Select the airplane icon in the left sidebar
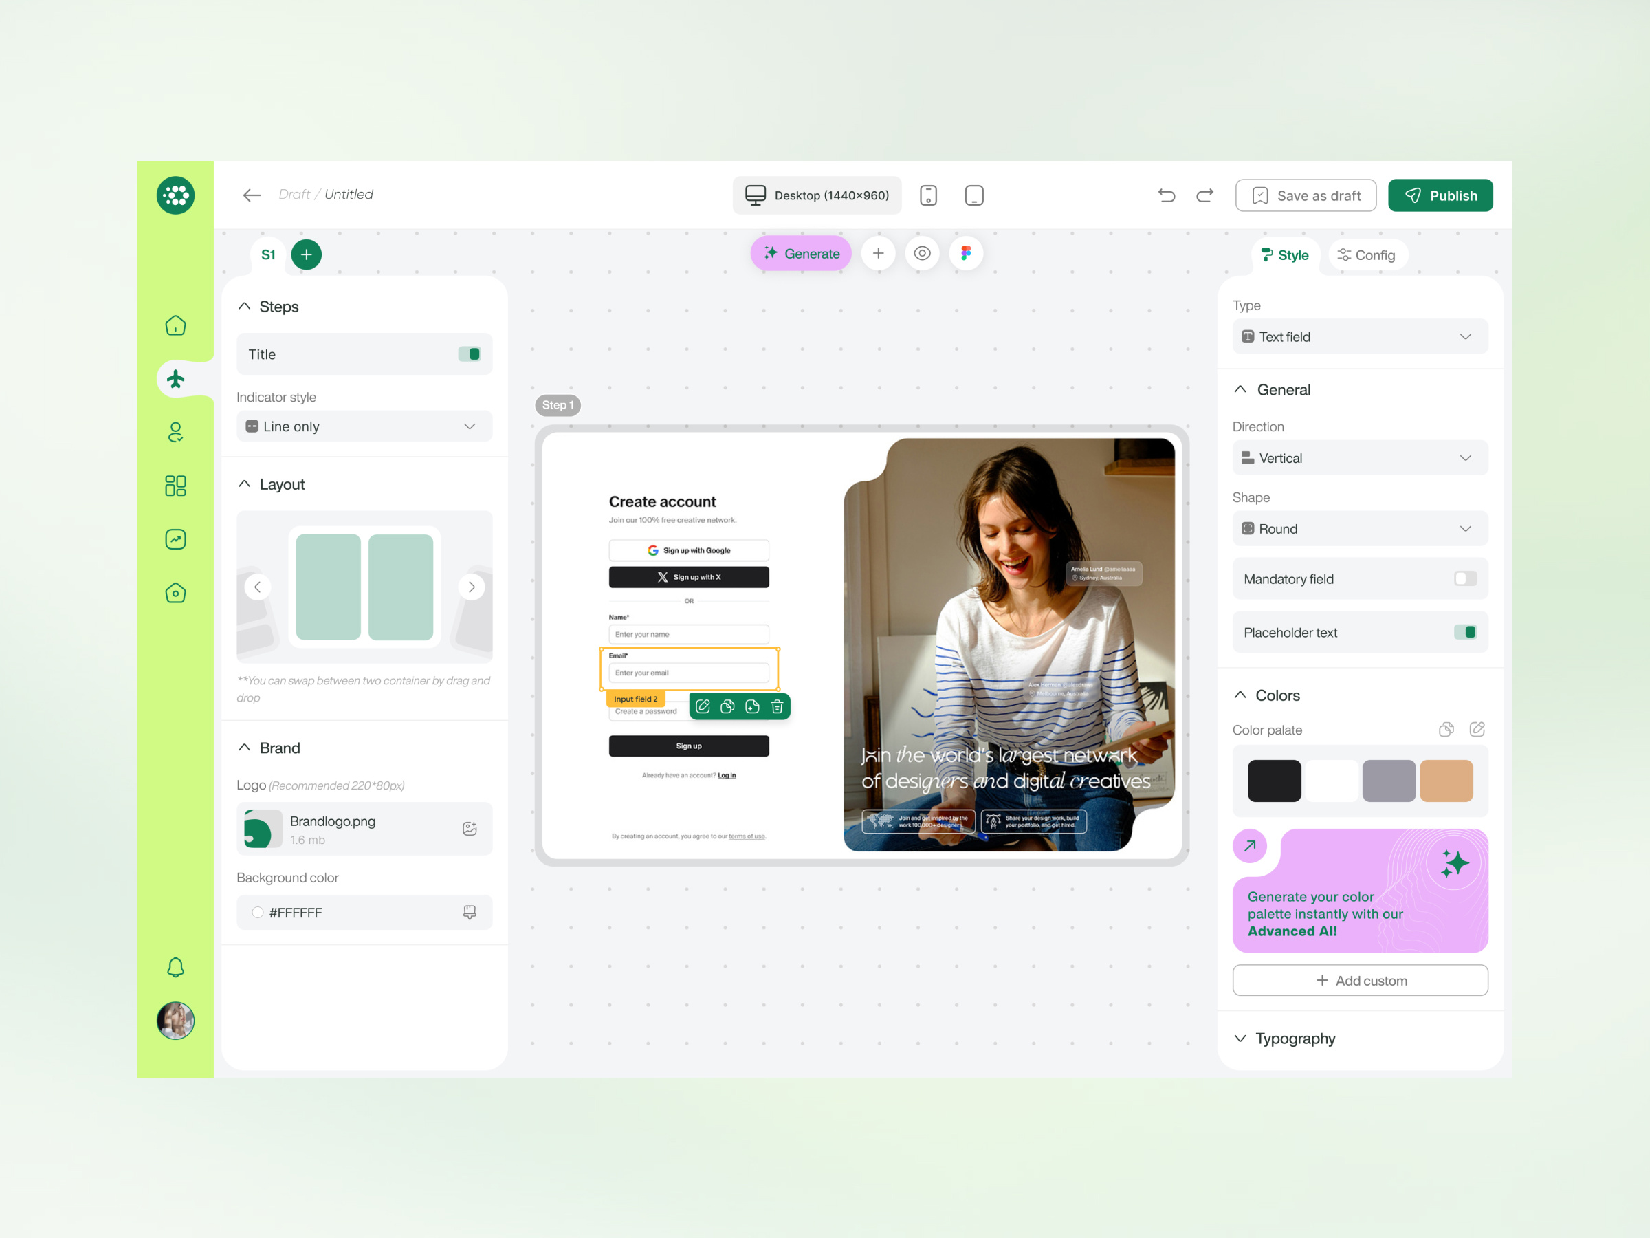 [x=175, y=378]
